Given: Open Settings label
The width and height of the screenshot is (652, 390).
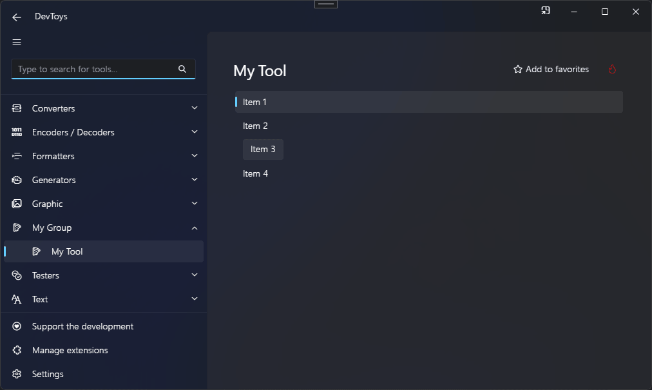Looking at the screenshot, I should point(48,374).
